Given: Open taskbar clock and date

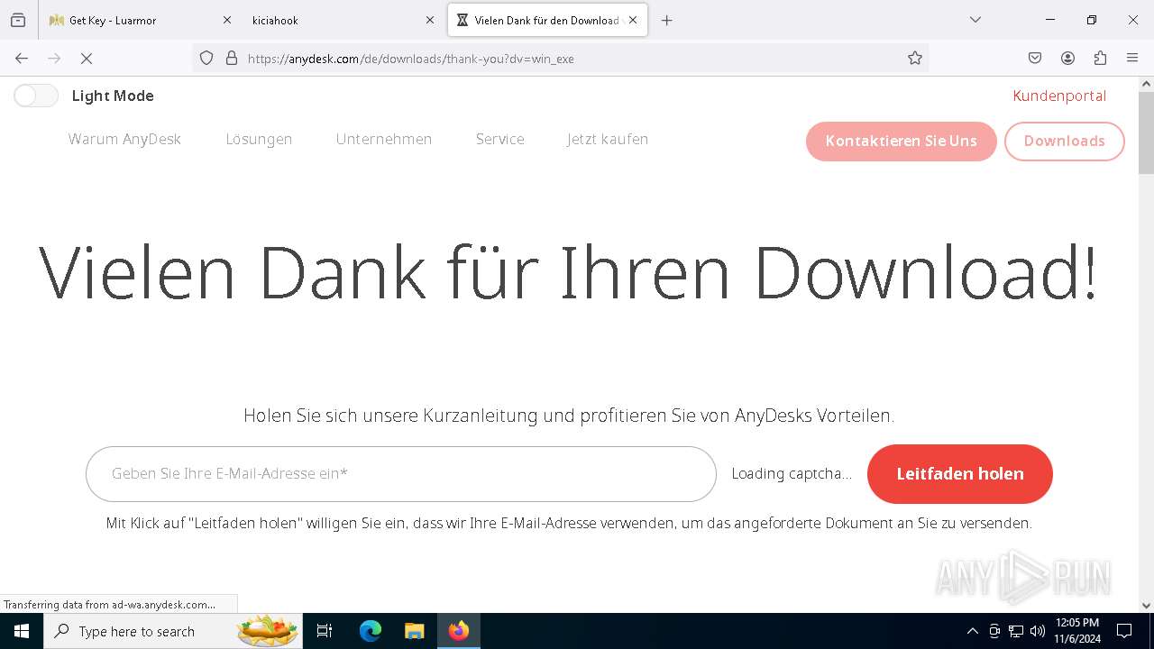Looking at the screenshot, I should pyautogui.click(x=1077, y=631).
